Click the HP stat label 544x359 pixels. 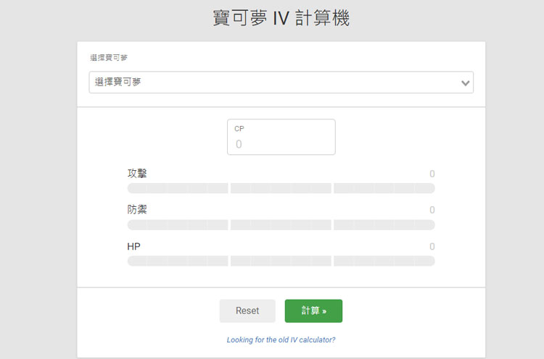(x=133, y=247)
